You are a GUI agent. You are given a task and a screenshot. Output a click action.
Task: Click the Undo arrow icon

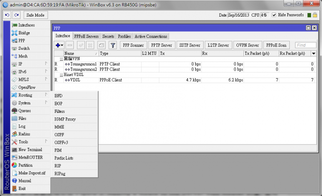point(7,15)
